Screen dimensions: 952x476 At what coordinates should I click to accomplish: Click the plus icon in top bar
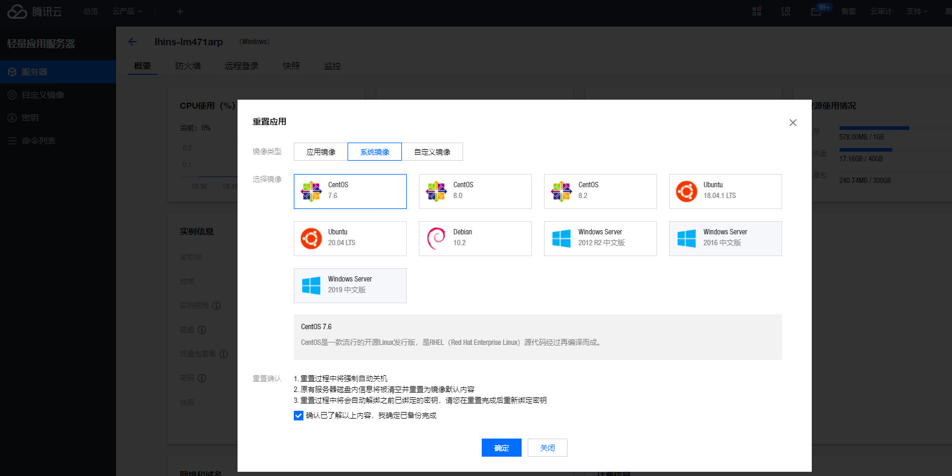tap(180, 11)
